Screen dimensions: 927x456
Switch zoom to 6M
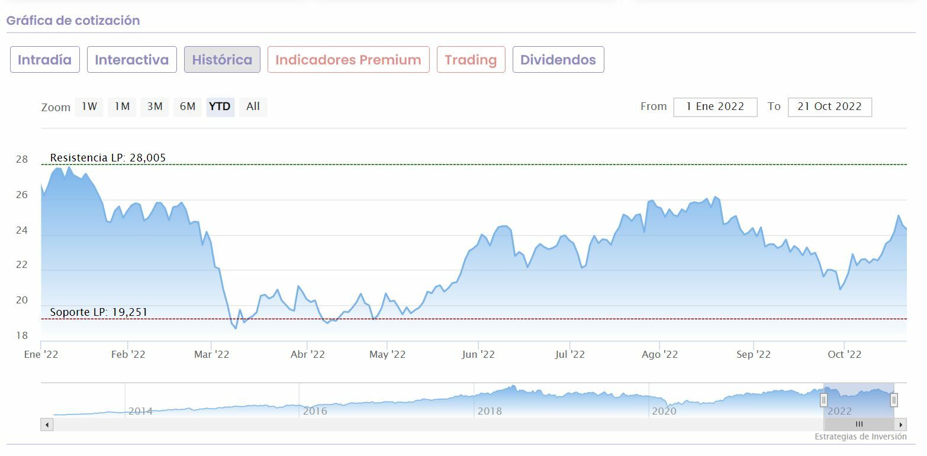point(188,106)
